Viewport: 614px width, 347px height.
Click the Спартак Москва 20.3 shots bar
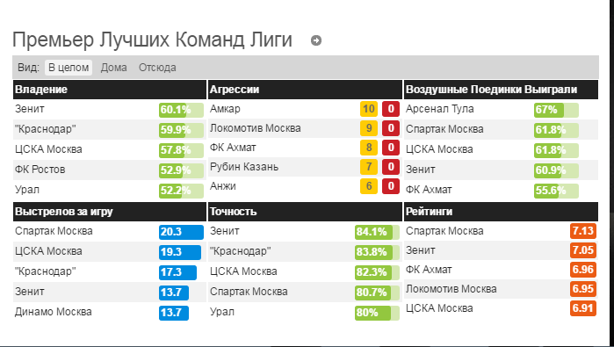click(181, 232)
